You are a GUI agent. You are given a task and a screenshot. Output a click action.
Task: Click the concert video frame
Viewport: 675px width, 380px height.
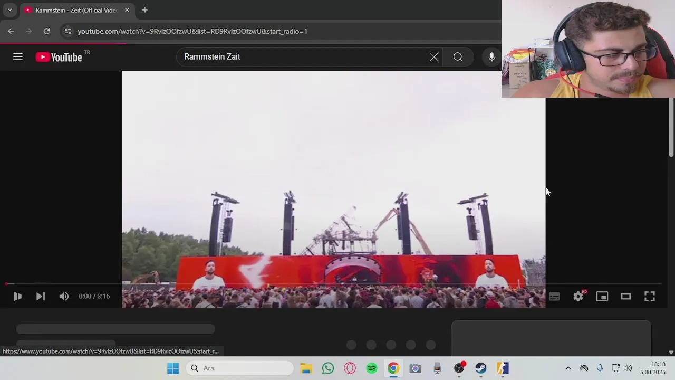click(333, 189)
